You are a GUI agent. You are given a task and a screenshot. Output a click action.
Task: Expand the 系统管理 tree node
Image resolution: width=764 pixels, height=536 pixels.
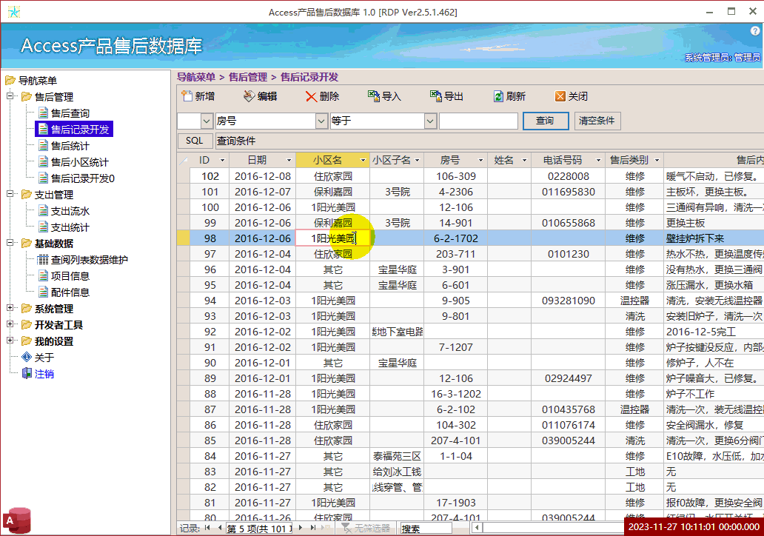[10, 308]
